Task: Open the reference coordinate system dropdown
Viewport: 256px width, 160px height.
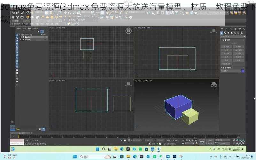Action: point(85,12)
